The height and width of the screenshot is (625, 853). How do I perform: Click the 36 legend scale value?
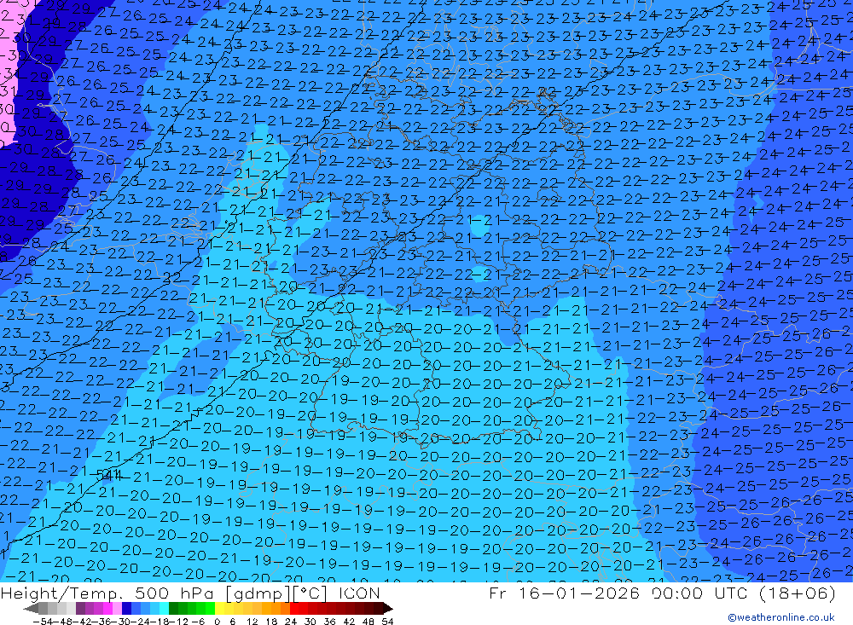tap(329, 622)
